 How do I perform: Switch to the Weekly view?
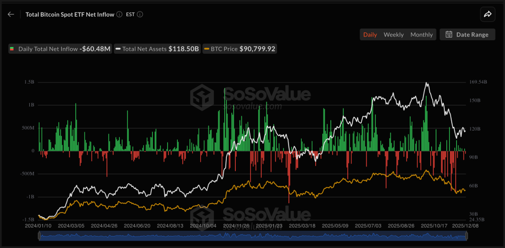[393, 35]
